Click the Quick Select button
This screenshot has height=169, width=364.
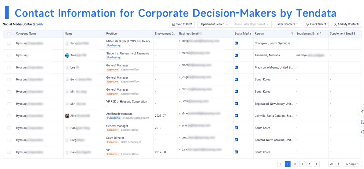click(316, 24)
